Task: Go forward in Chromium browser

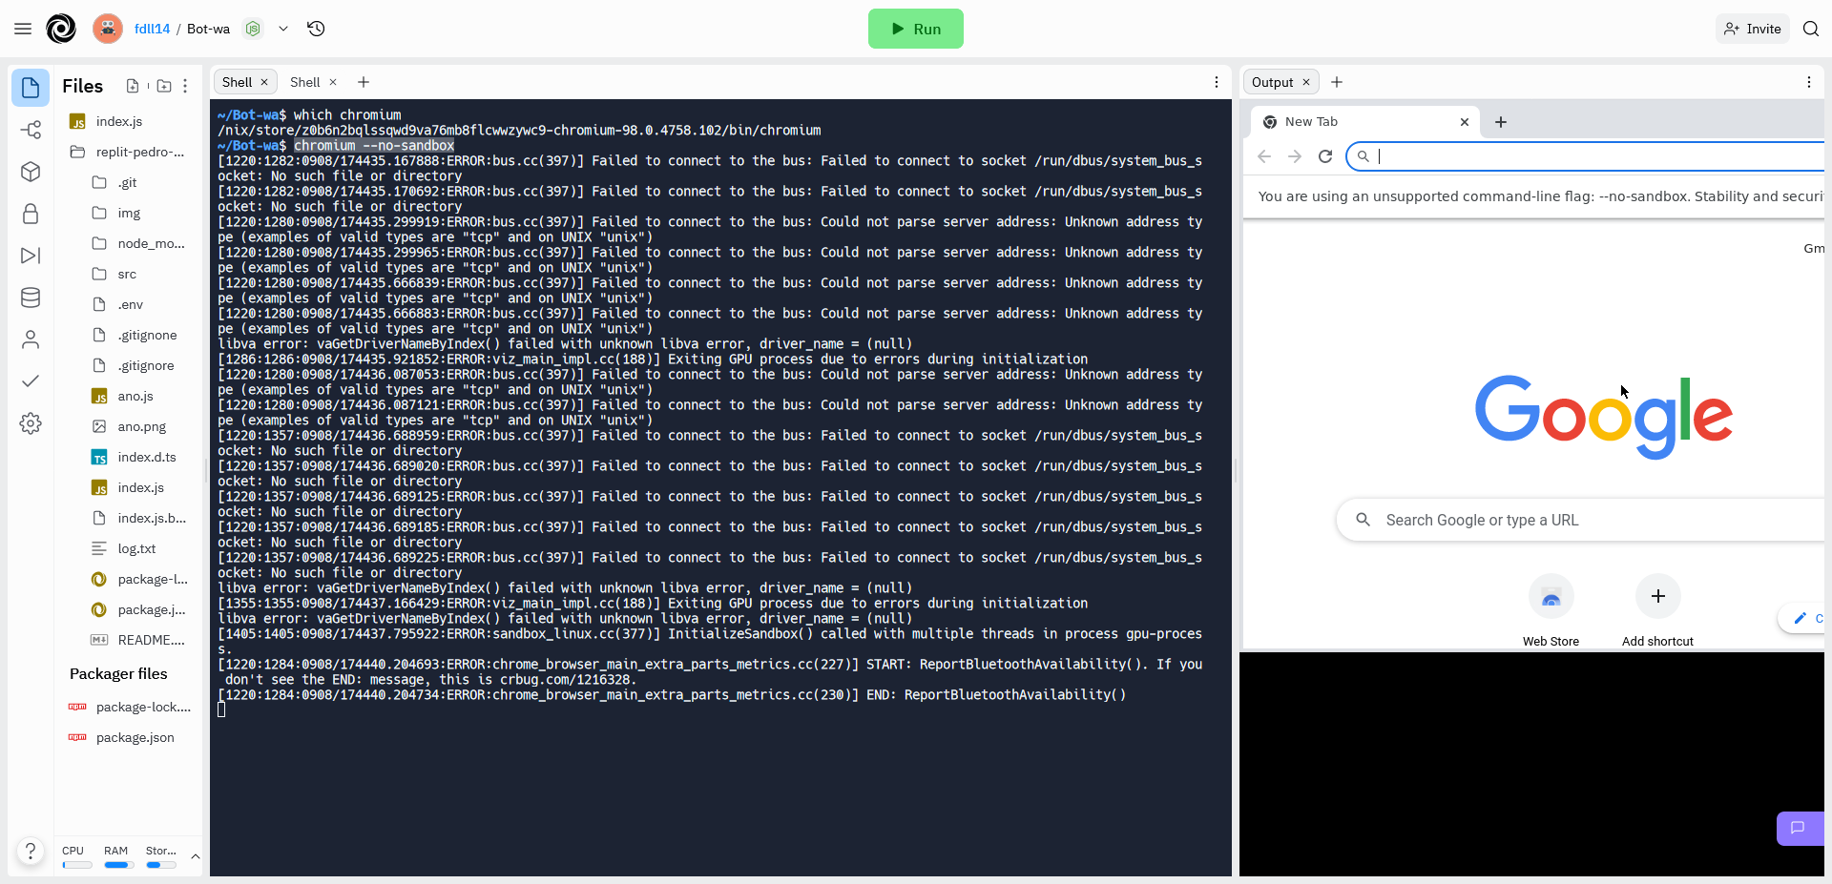Action: tap(1295, 156)
